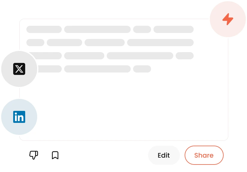Click the pink circle around the lightning bolt
Viewport: 247px width, 172px height.
[x=228, y=19]
